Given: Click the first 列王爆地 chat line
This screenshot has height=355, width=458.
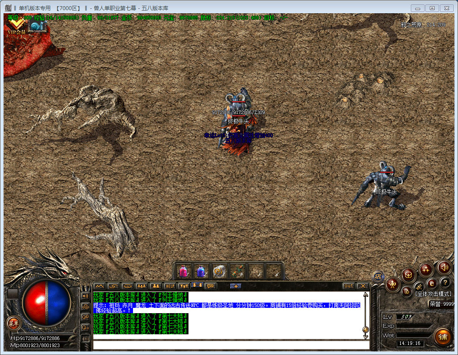Looking at the screenshot, I should pos(141,295).
